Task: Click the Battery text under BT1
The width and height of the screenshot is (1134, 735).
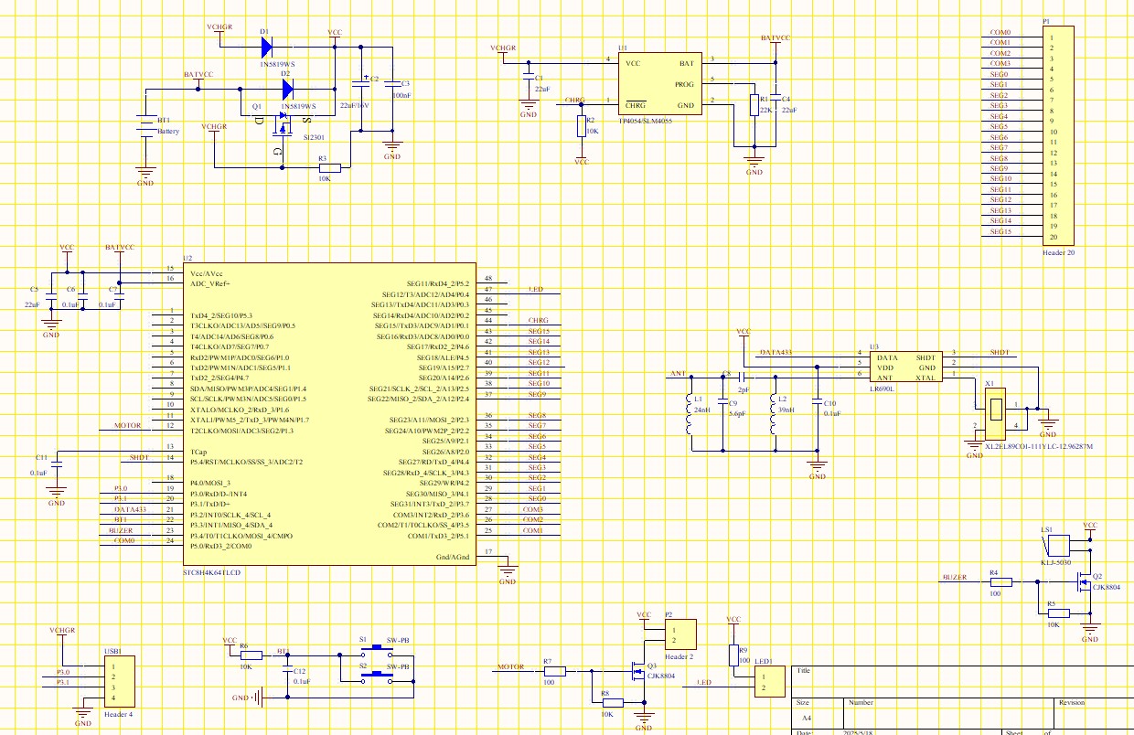Action: coord(168,131)
